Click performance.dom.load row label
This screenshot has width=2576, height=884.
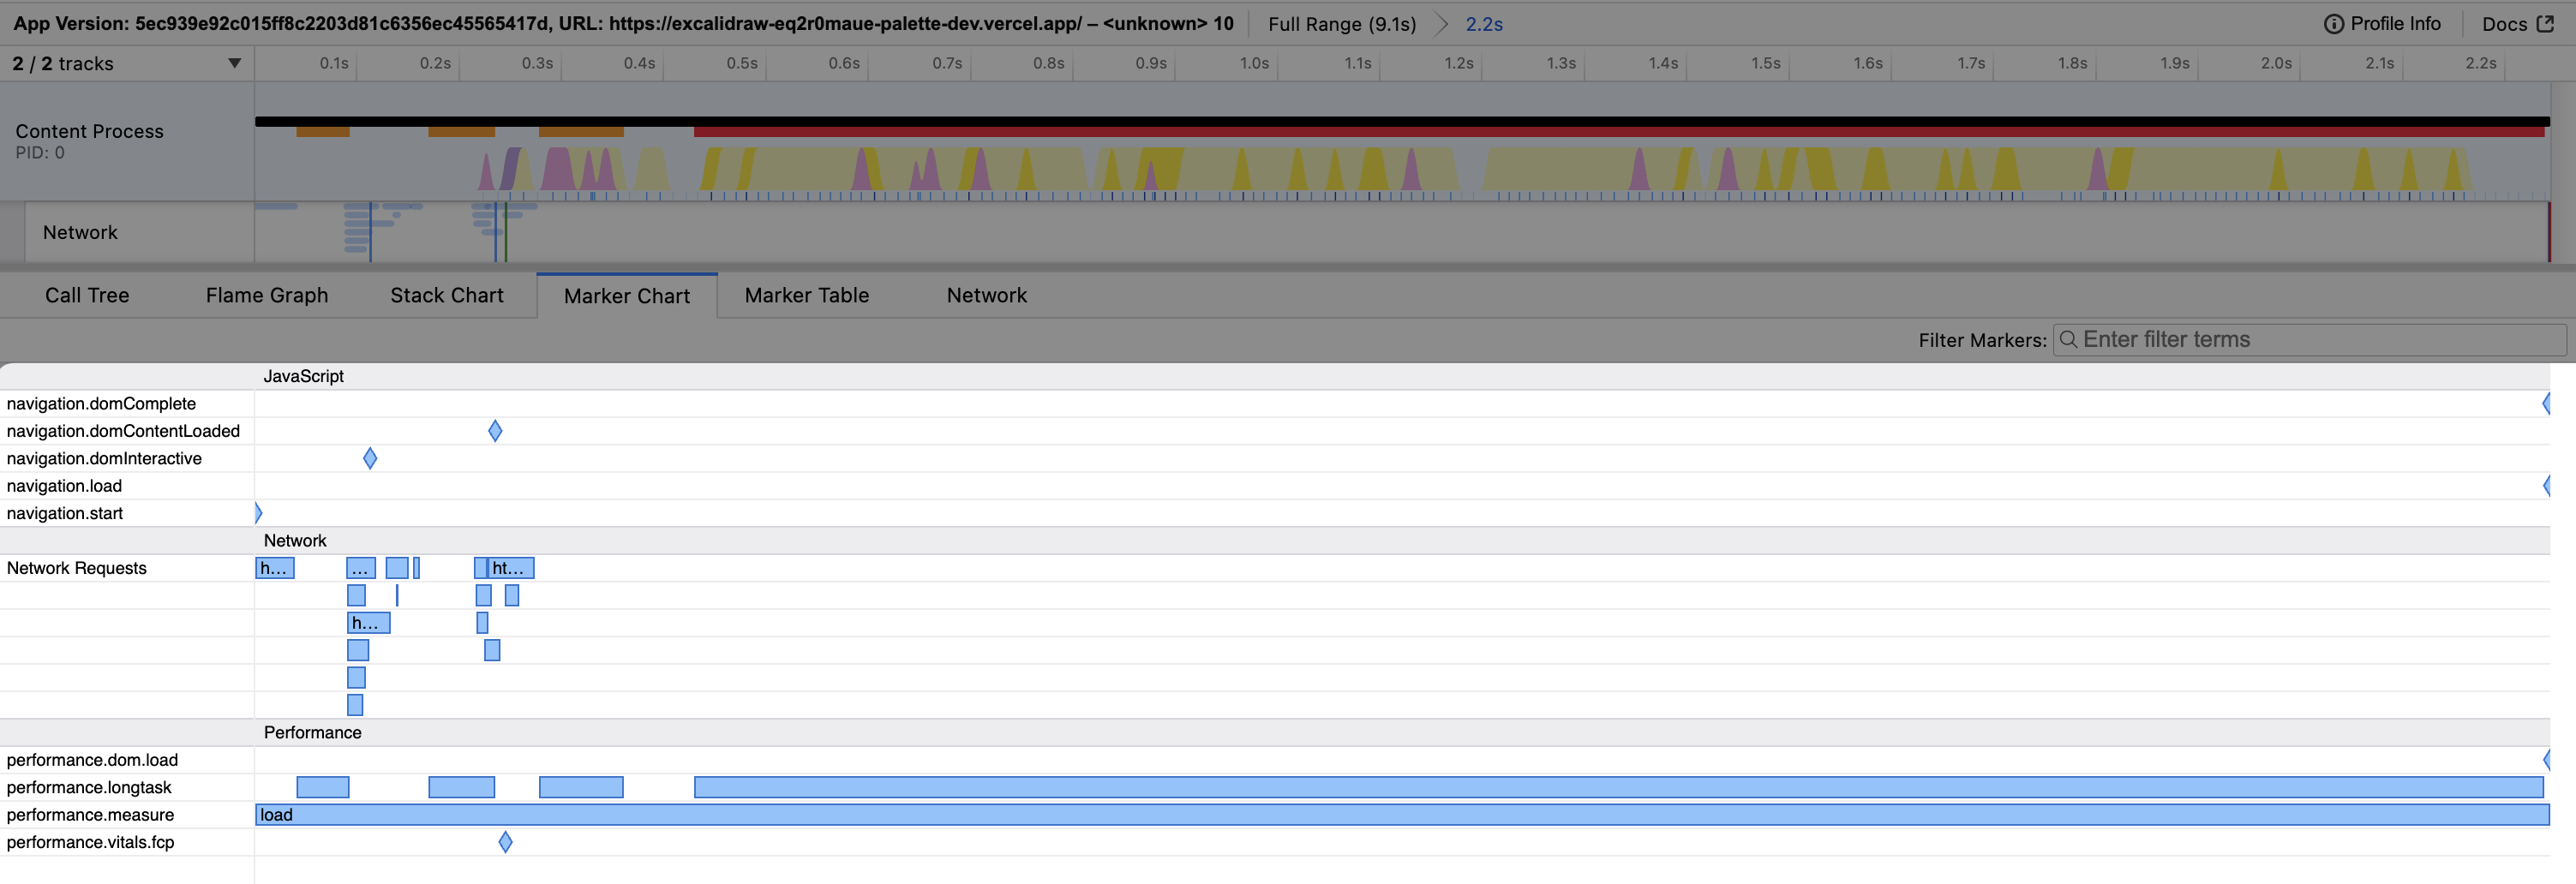pyautogui.click(x=92, y=760)
